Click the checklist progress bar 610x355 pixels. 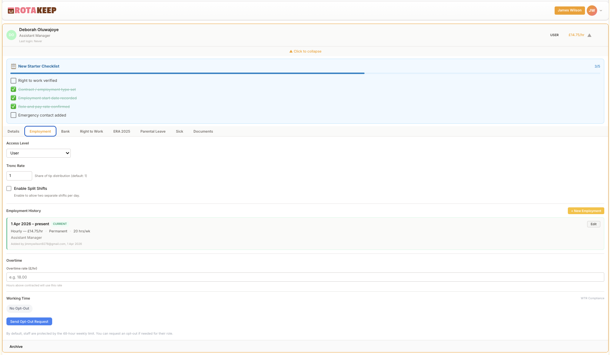click(305, 73)
